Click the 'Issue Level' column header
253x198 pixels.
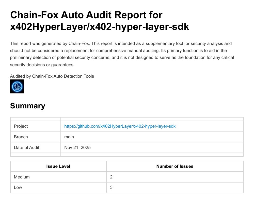[x=58, y=166]
